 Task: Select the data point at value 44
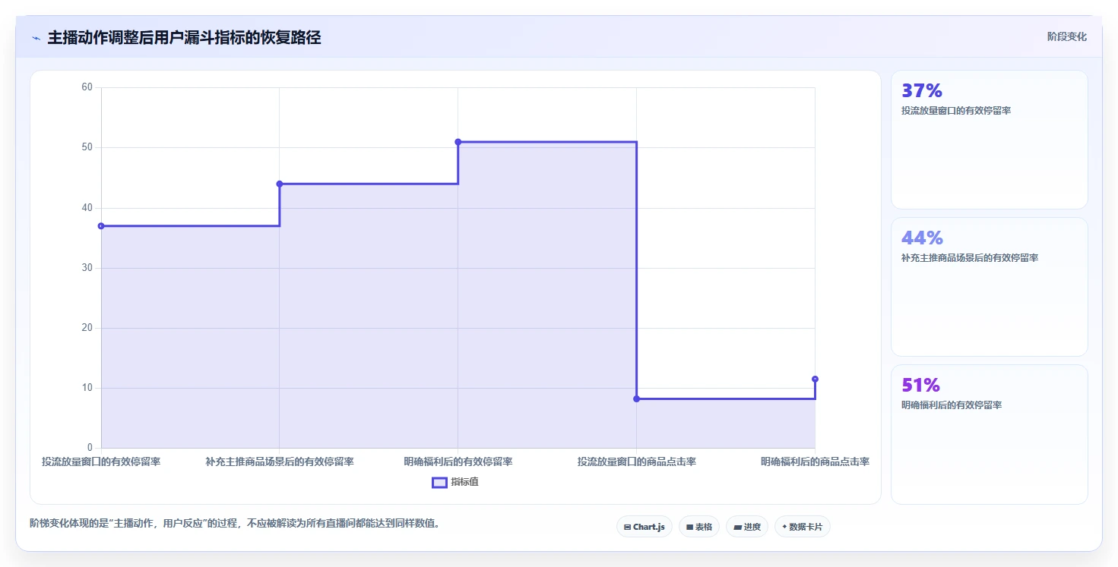click(280, 184)
